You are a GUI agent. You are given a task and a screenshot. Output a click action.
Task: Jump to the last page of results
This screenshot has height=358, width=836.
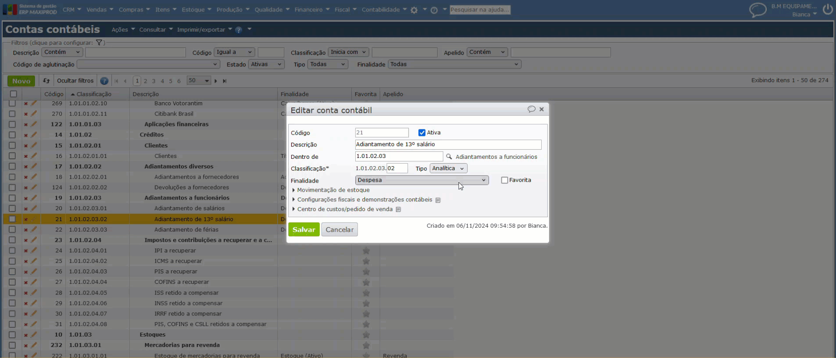coord(225,81)
